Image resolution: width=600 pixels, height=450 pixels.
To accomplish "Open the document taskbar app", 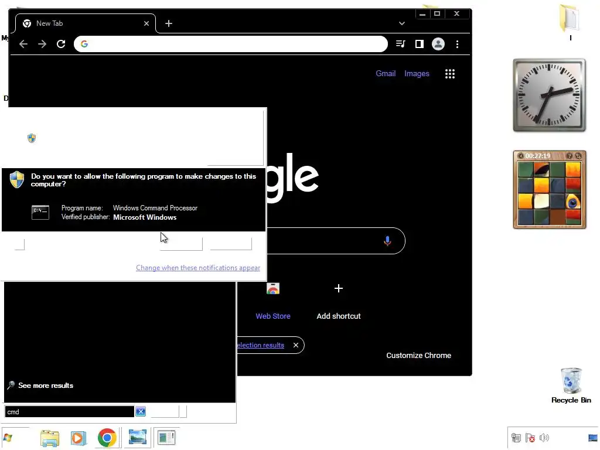I will pyautogui.click(x=166, y=437).
